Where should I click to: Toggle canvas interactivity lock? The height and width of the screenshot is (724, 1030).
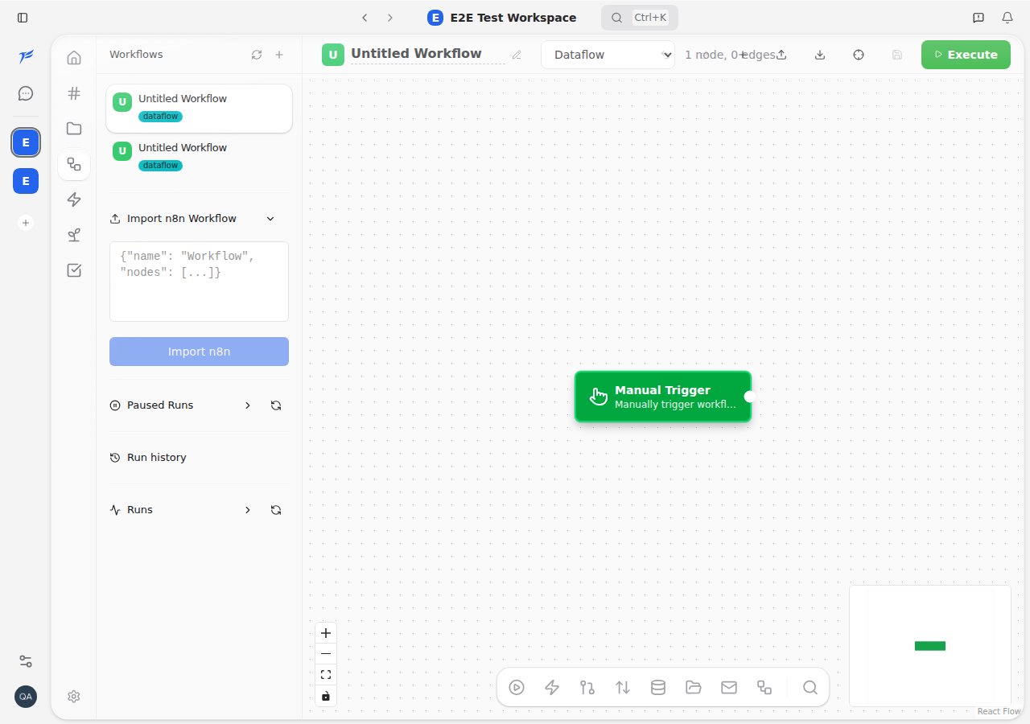pyautogui.click(x=326, y=696)
